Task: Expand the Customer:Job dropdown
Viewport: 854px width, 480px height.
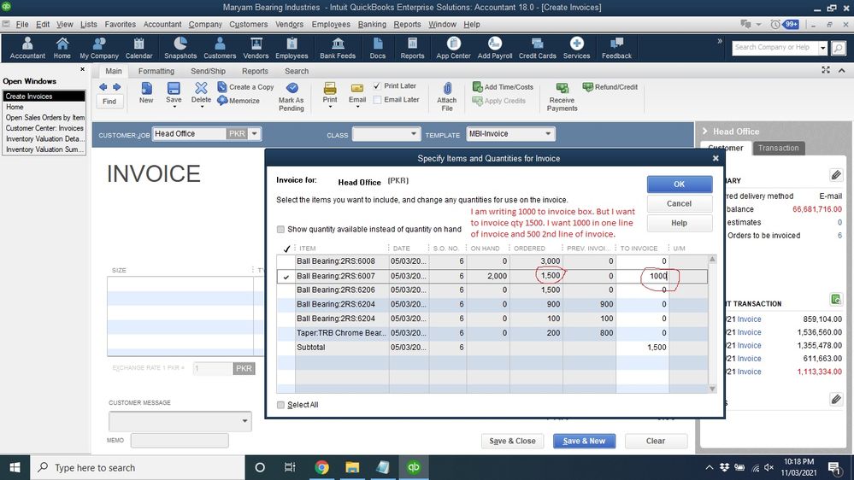Action: pos(255,134)
